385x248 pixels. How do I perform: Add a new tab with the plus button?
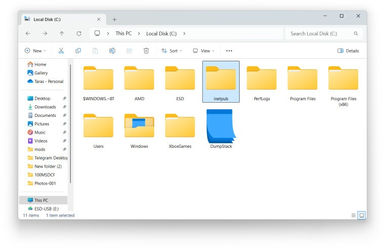point(114,19)
